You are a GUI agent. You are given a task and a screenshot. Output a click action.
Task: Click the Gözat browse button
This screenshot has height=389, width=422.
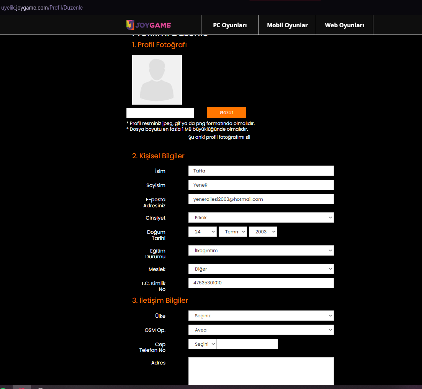[x=226, y=113]
